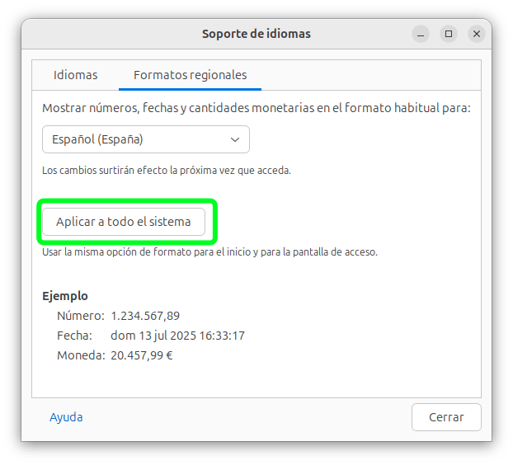The image size is (513, 465).
Task: Select the Formatos regionales tab
Action: click(x=190, y=75)
